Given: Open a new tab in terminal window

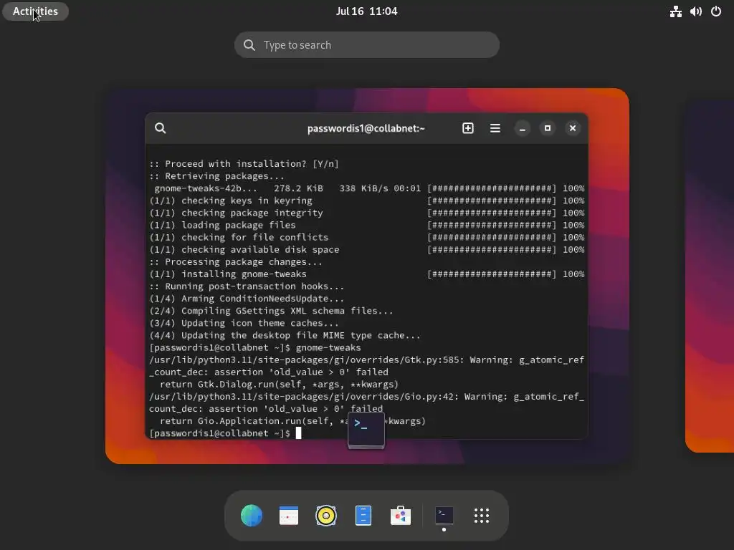Looking at the screenshot, I should 467,128.
